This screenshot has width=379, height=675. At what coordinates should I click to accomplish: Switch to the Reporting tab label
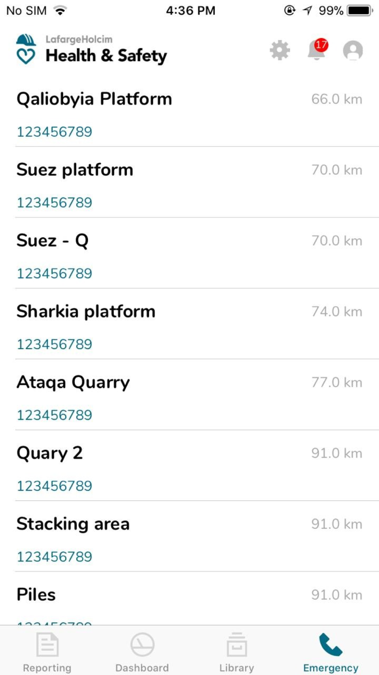(x=47, y=668)
